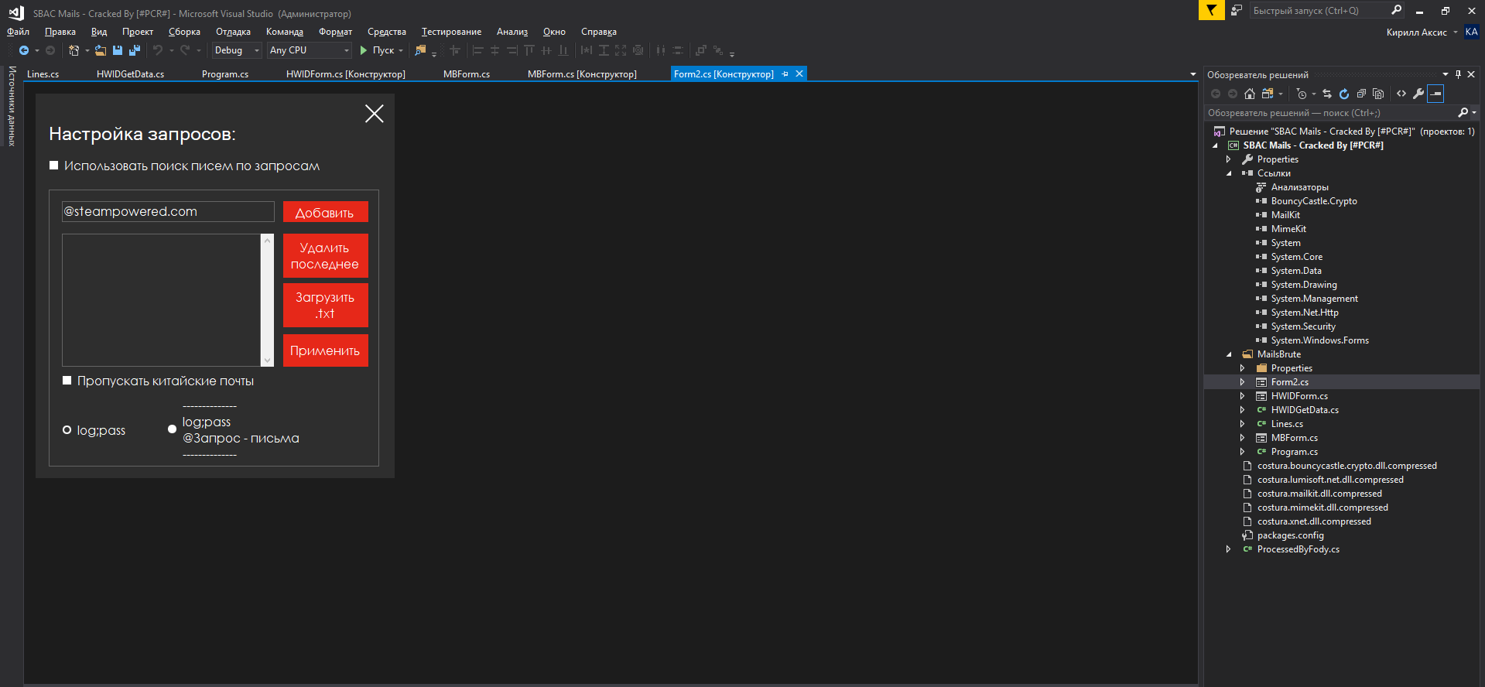The image size is (1485, 687).
Task: Check the 'Пропускать китайские почты' checkbox
Action: click(67, 381)
